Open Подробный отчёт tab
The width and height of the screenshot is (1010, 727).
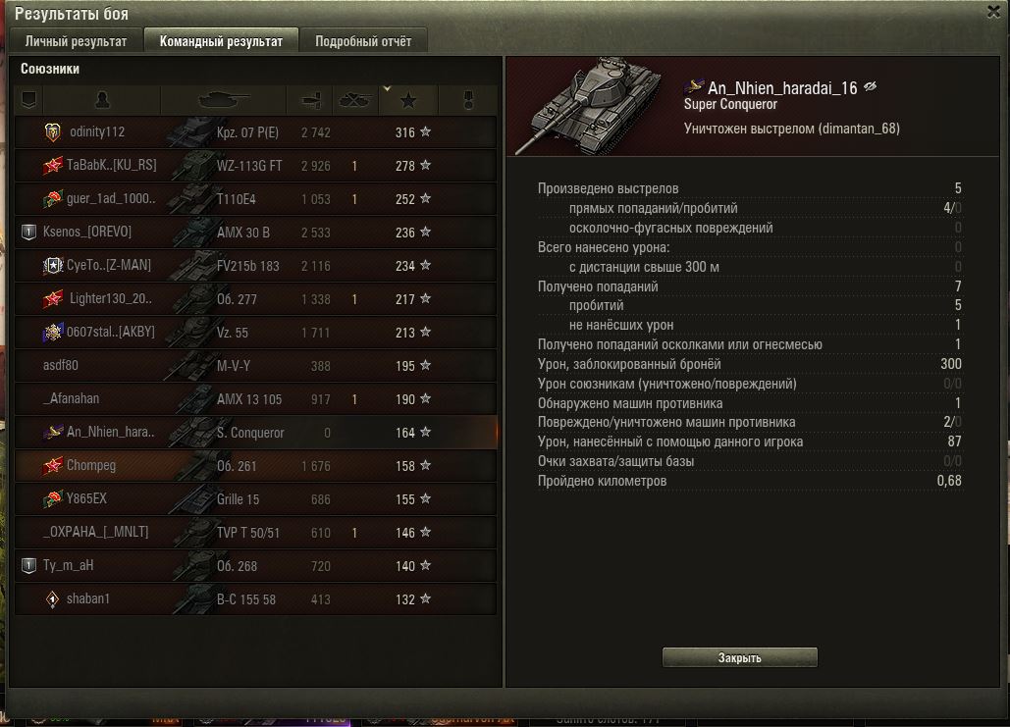point(363,40)
